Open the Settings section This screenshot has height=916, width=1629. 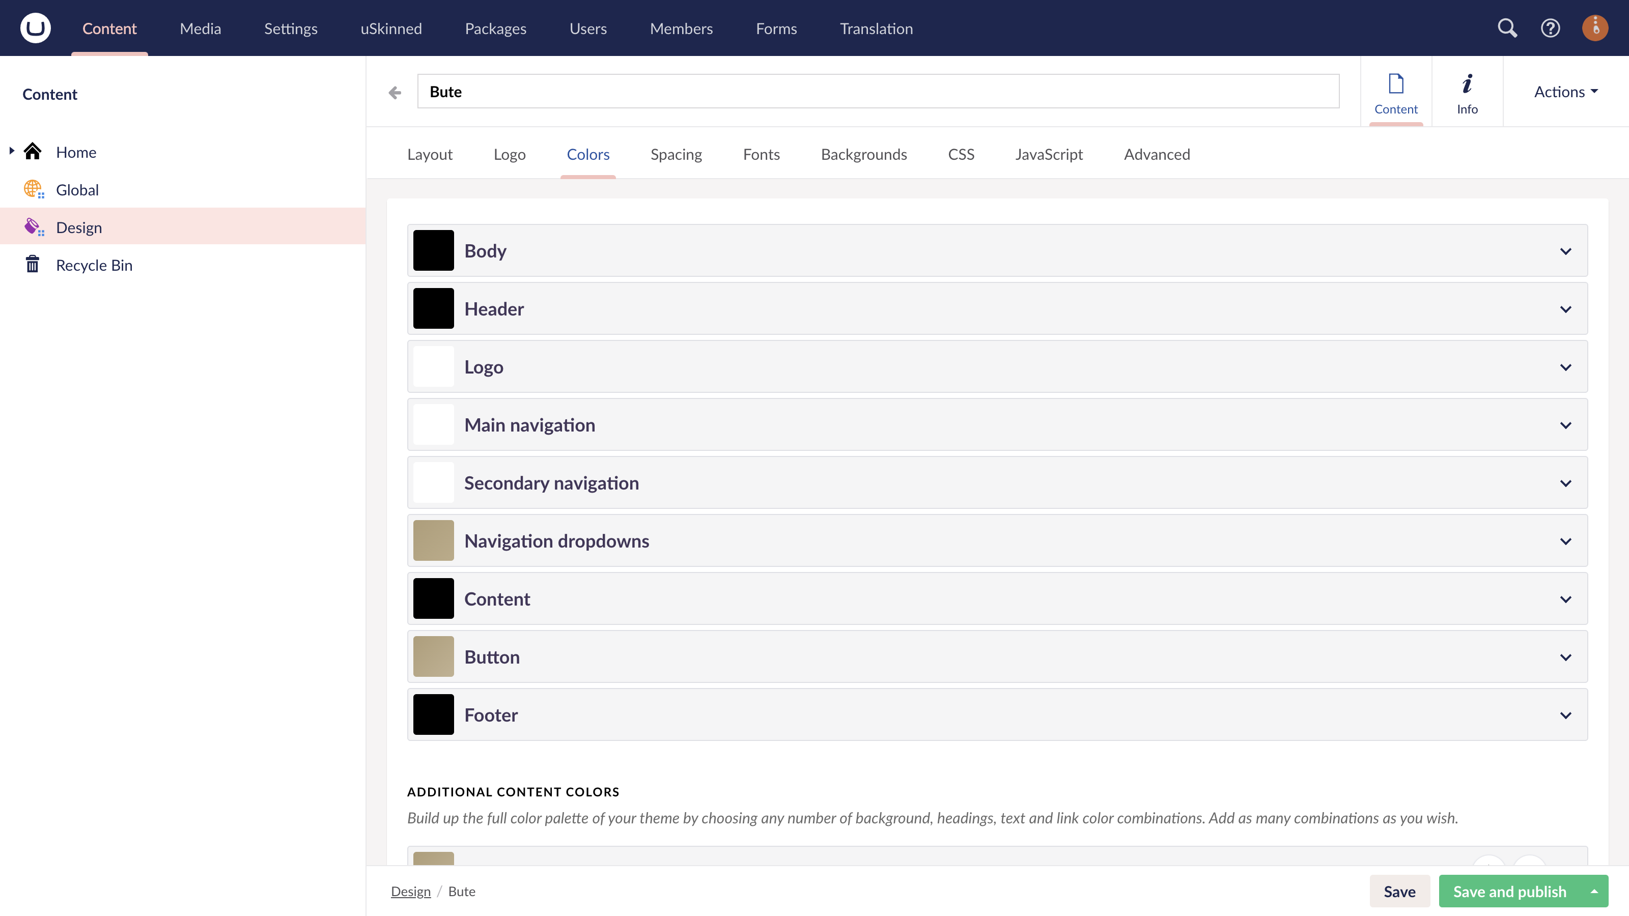(x=290, y=28)
